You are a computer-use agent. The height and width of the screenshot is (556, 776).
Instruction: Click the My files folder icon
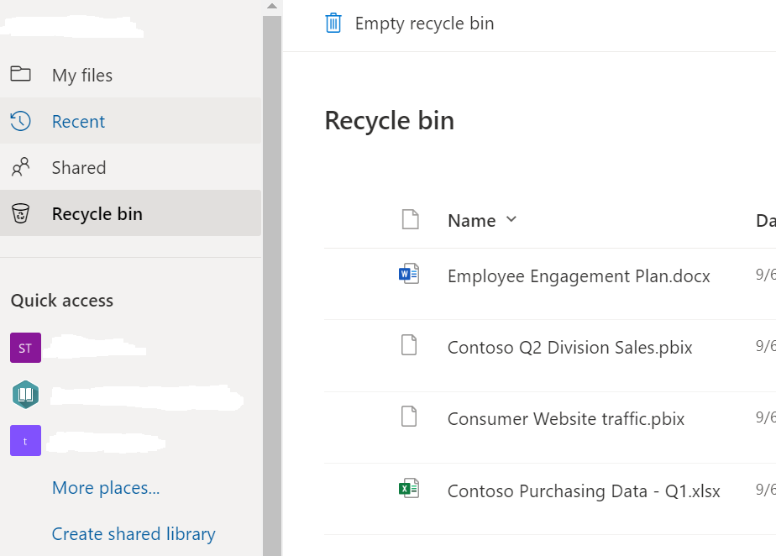pyautogui.click(x=21, y=75)
